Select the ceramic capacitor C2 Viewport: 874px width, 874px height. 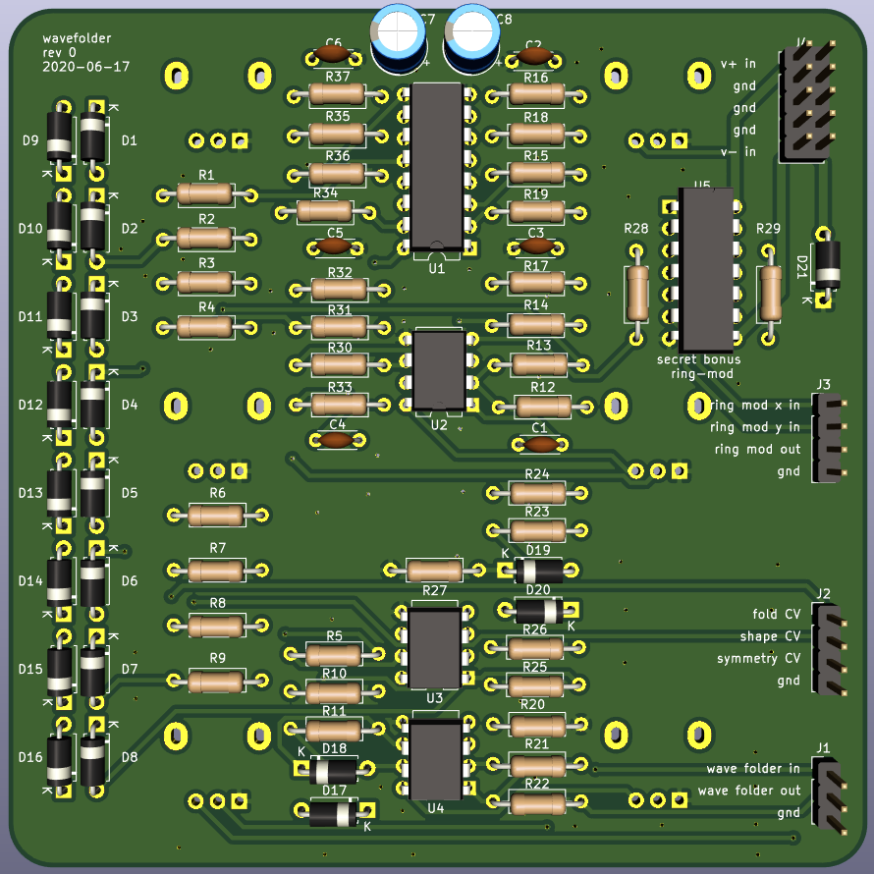click(x=534, y=55)
